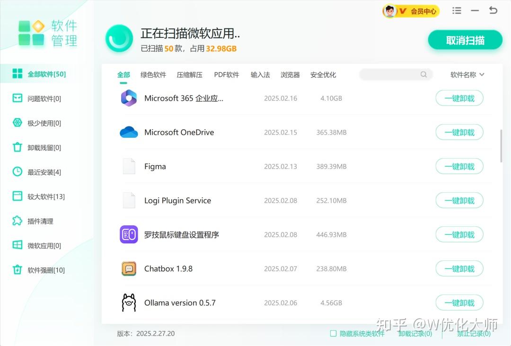This screenshot has height=346, width=511.
Task: Click the scanning progress circle icon
Action: (119, 38)
